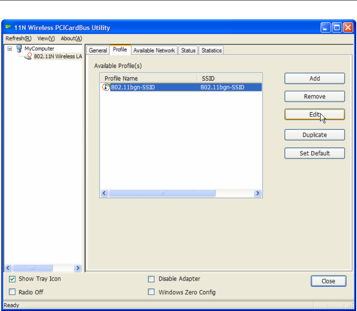Maximize the 11N Wireless utility window

tap(337, 28)
